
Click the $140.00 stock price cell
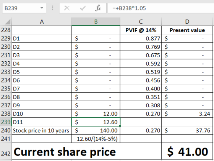pos(96,130)
